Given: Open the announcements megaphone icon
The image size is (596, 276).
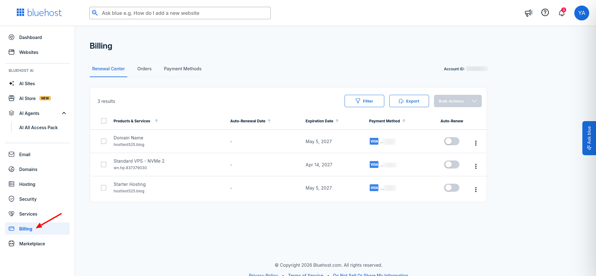Looking at the screenshot, I should tap(529, 13).
